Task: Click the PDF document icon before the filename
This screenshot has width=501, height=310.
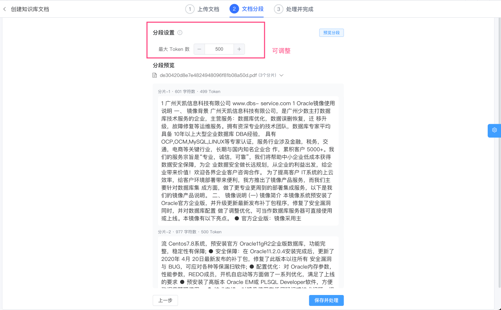Action: (155, 75)
